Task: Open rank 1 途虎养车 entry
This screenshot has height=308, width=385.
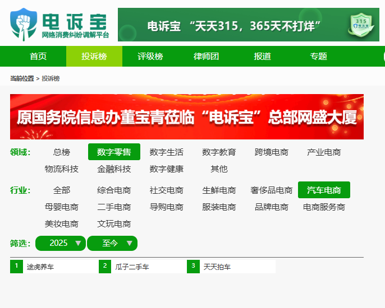Action: click(x=54, y=267)
